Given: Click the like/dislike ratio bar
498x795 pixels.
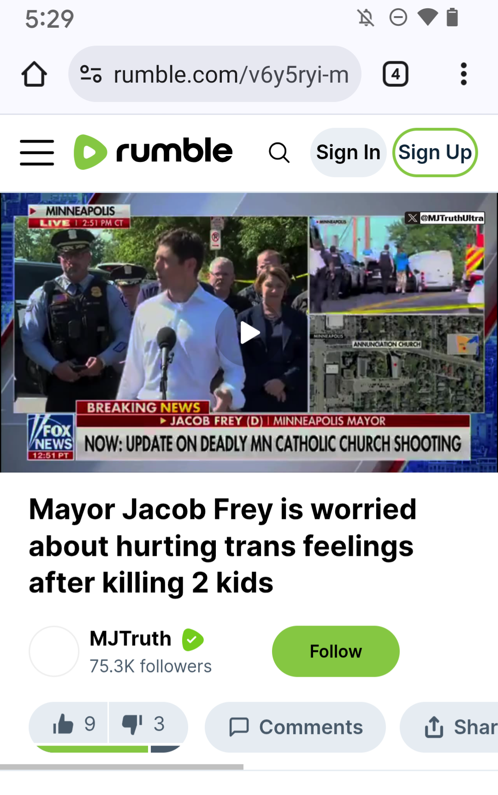Looking at the screenshot, I should pos(108,749).
